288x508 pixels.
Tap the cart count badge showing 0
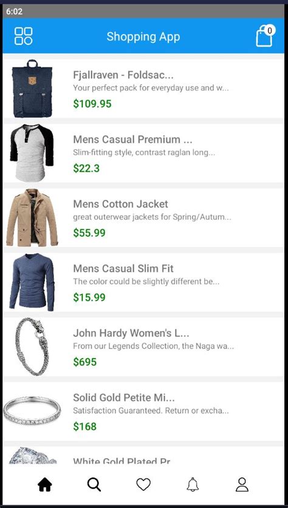(x=270, y=30)
